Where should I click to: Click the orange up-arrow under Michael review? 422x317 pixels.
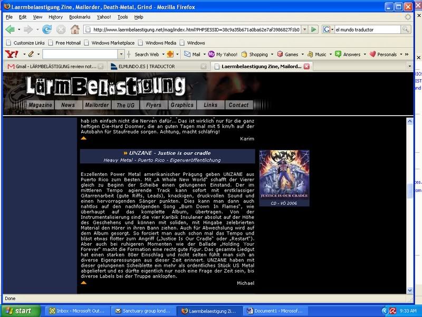84,283
